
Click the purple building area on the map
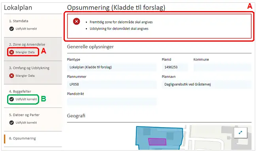(157, 141)
